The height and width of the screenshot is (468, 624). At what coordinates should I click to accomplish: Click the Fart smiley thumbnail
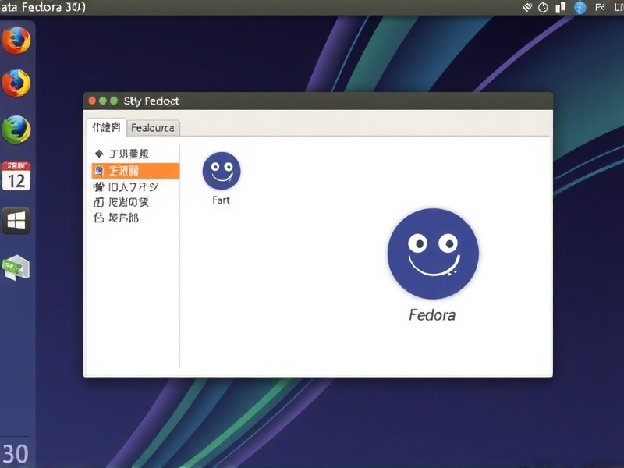click(x=221, y=172)
